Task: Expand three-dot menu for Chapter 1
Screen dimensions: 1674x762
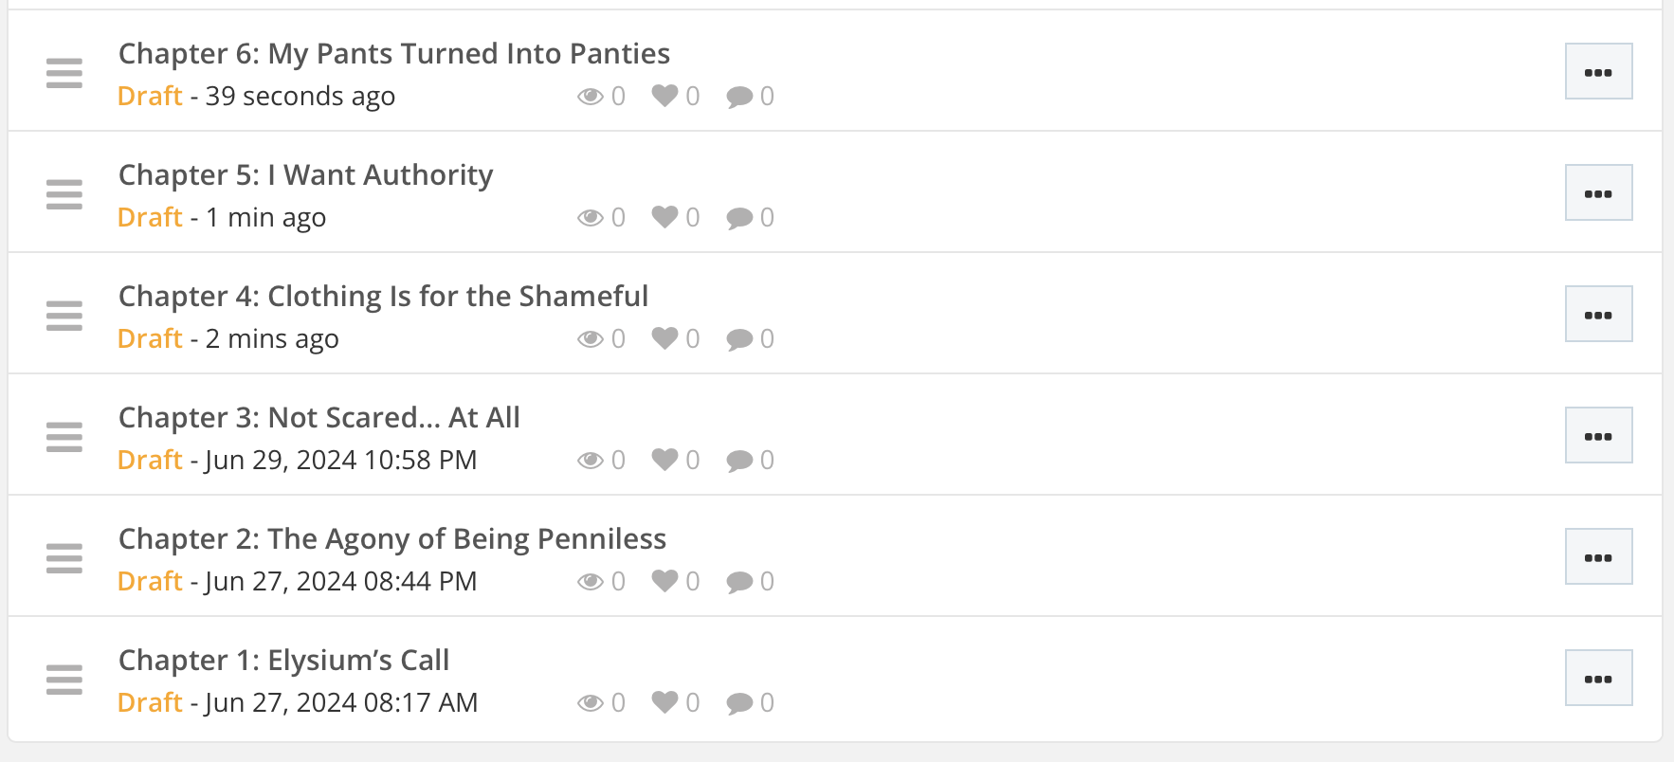Action: [1598, 679]
